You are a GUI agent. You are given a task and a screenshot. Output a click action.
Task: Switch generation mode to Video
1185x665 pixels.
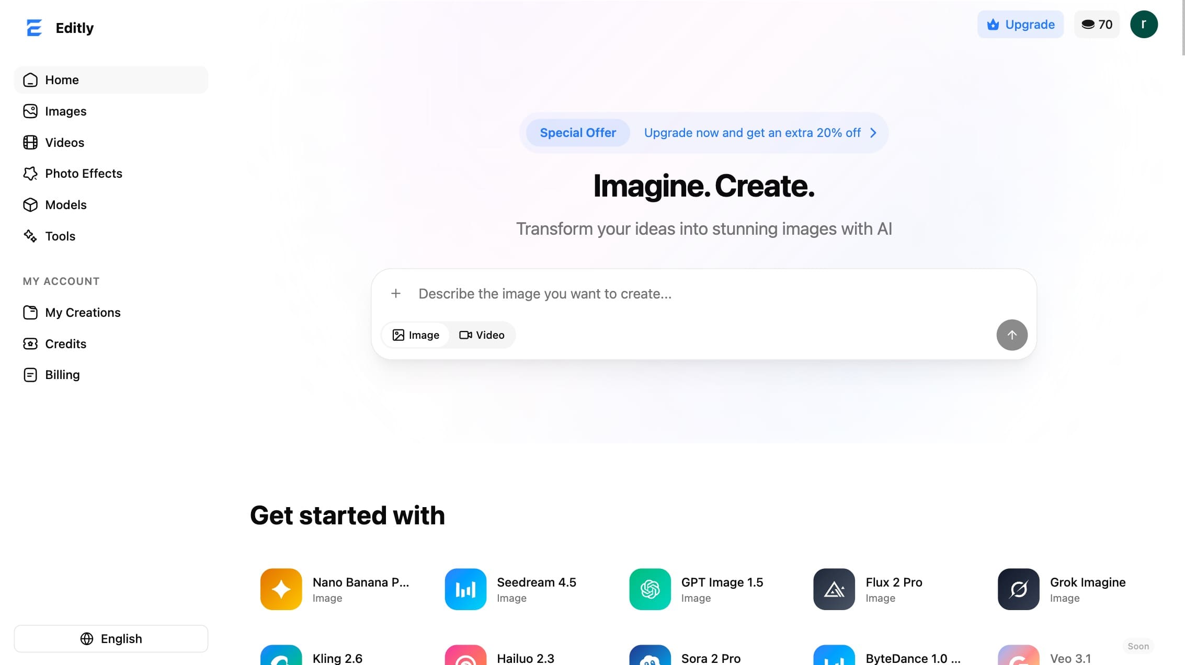coord(482,335)
